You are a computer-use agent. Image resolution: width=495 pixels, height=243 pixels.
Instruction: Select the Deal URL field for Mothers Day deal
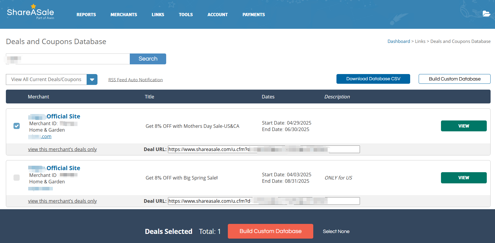[264, 149]
